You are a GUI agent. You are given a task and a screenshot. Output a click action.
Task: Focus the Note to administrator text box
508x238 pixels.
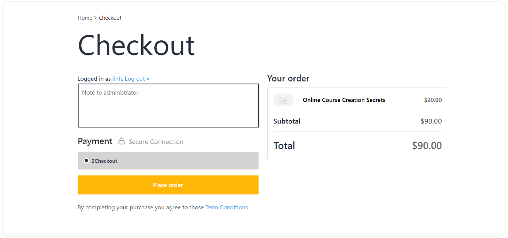click(x=169, y=106)
